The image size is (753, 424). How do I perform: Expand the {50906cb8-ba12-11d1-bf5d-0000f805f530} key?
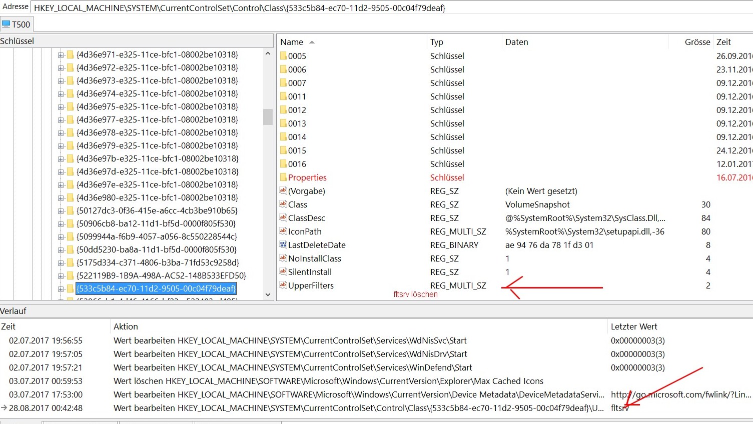click(x=61, y=223)
